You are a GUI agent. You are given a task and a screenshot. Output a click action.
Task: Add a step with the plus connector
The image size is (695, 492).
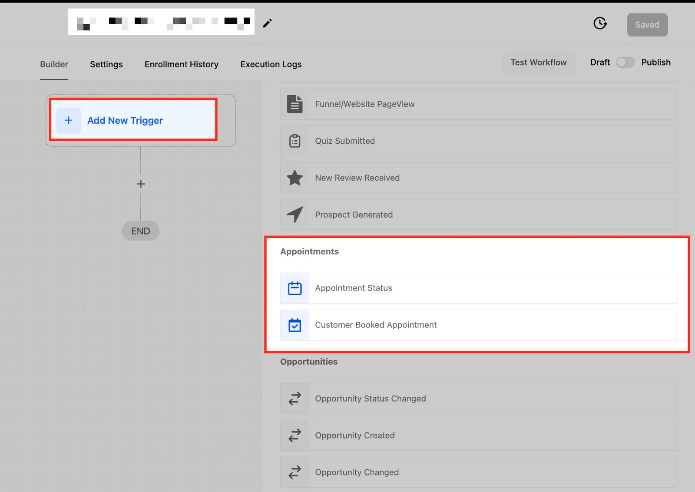coord(141,184)
